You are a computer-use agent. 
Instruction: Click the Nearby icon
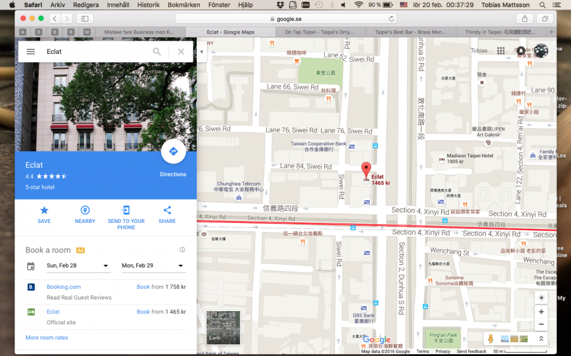click(85, 210)
